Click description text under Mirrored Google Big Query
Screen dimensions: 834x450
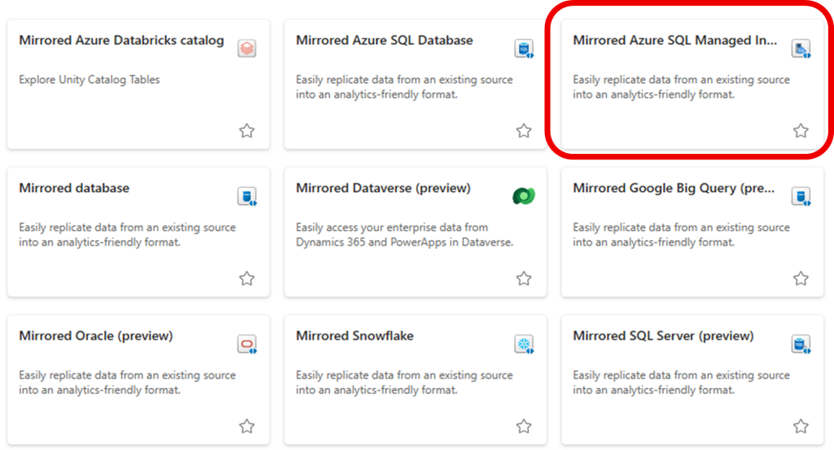point(682,235)
